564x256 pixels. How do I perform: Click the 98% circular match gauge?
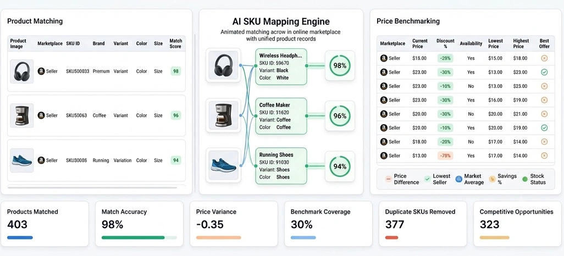tap(340, 65)
